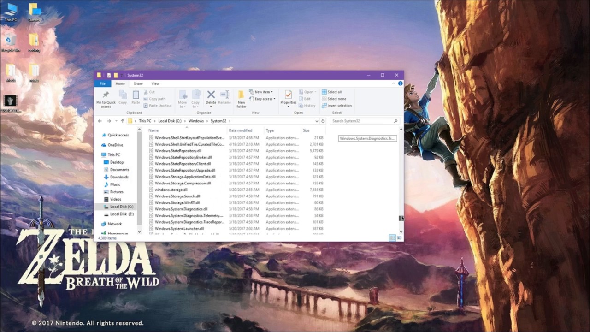Screen dimensions: 590x332
Task: Expand the Open dropdown in ribbon
Action: pos(307,92)
